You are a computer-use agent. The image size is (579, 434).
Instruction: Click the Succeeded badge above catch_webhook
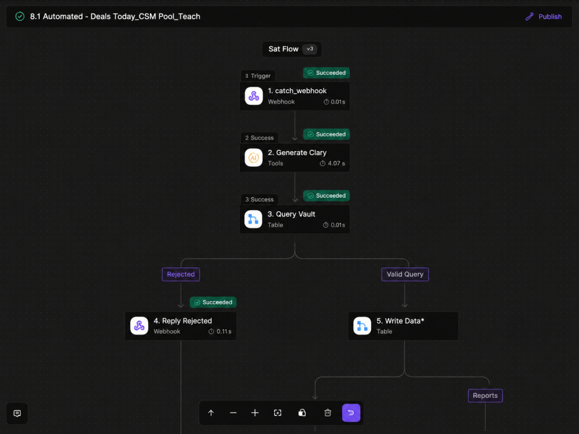click(x=327, y=73)
